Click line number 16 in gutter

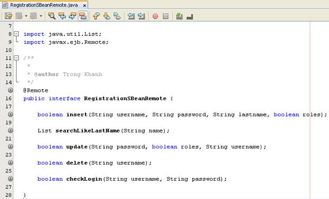click(x=8, y=98)
